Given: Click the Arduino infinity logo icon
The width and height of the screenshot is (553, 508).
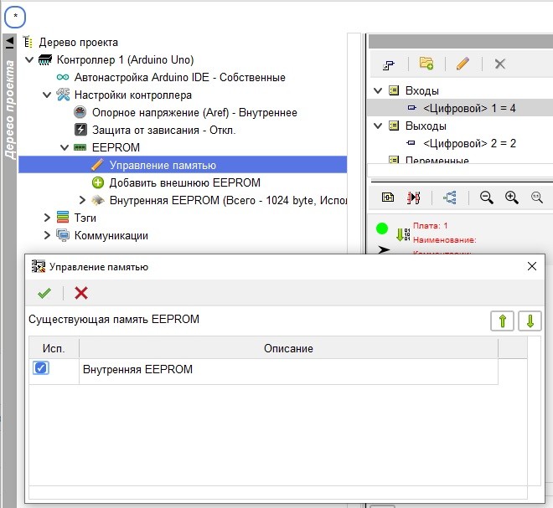Looking at the screenshot, I should point(63,77).
